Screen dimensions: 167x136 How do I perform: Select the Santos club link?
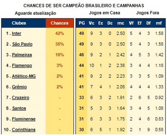(x=19, y=108)
